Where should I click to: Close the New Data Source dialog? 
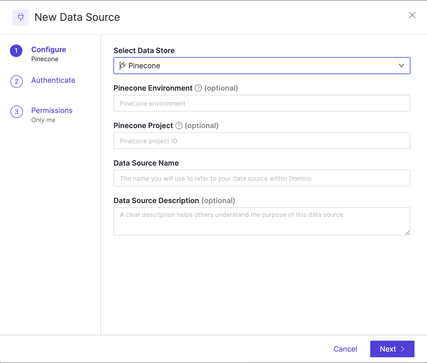pos(412,15)
